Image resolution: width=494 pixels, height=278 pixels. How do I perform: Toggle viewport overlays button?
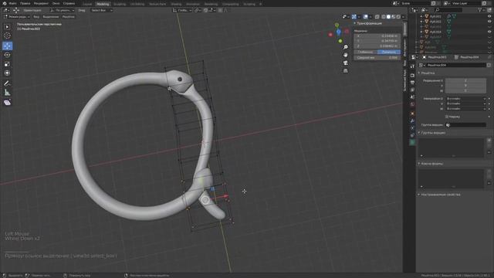pos(365,16)
